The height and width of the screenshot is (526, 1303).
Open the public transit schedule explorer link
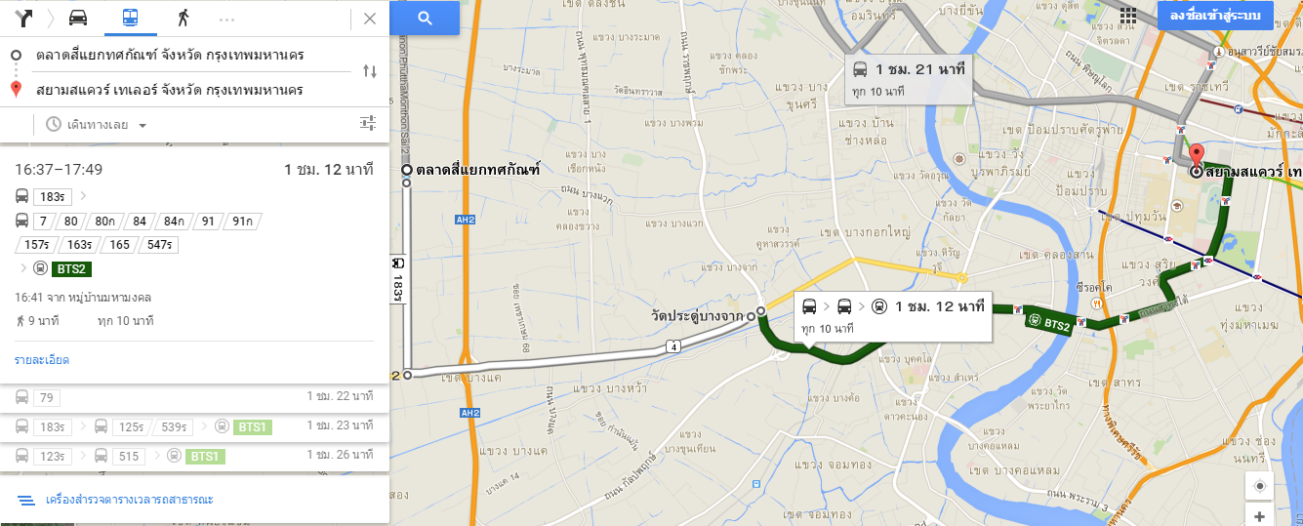click(x=129, y=500)
